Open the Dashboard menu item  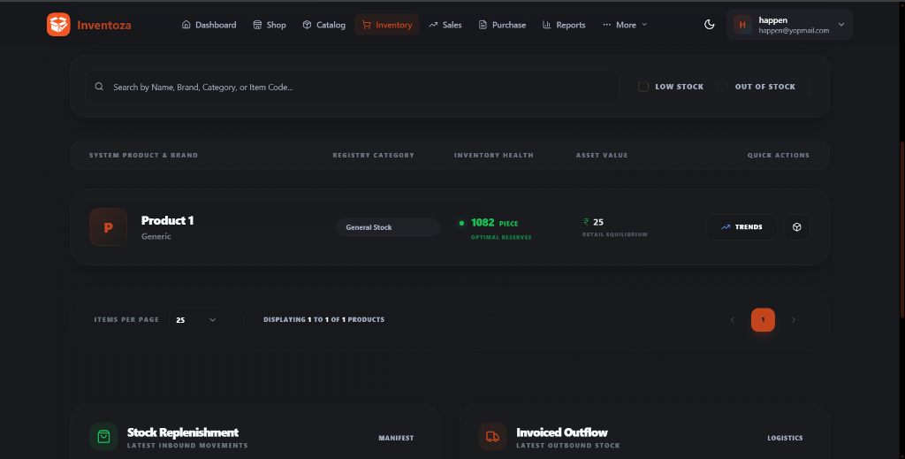coord(209,25)
